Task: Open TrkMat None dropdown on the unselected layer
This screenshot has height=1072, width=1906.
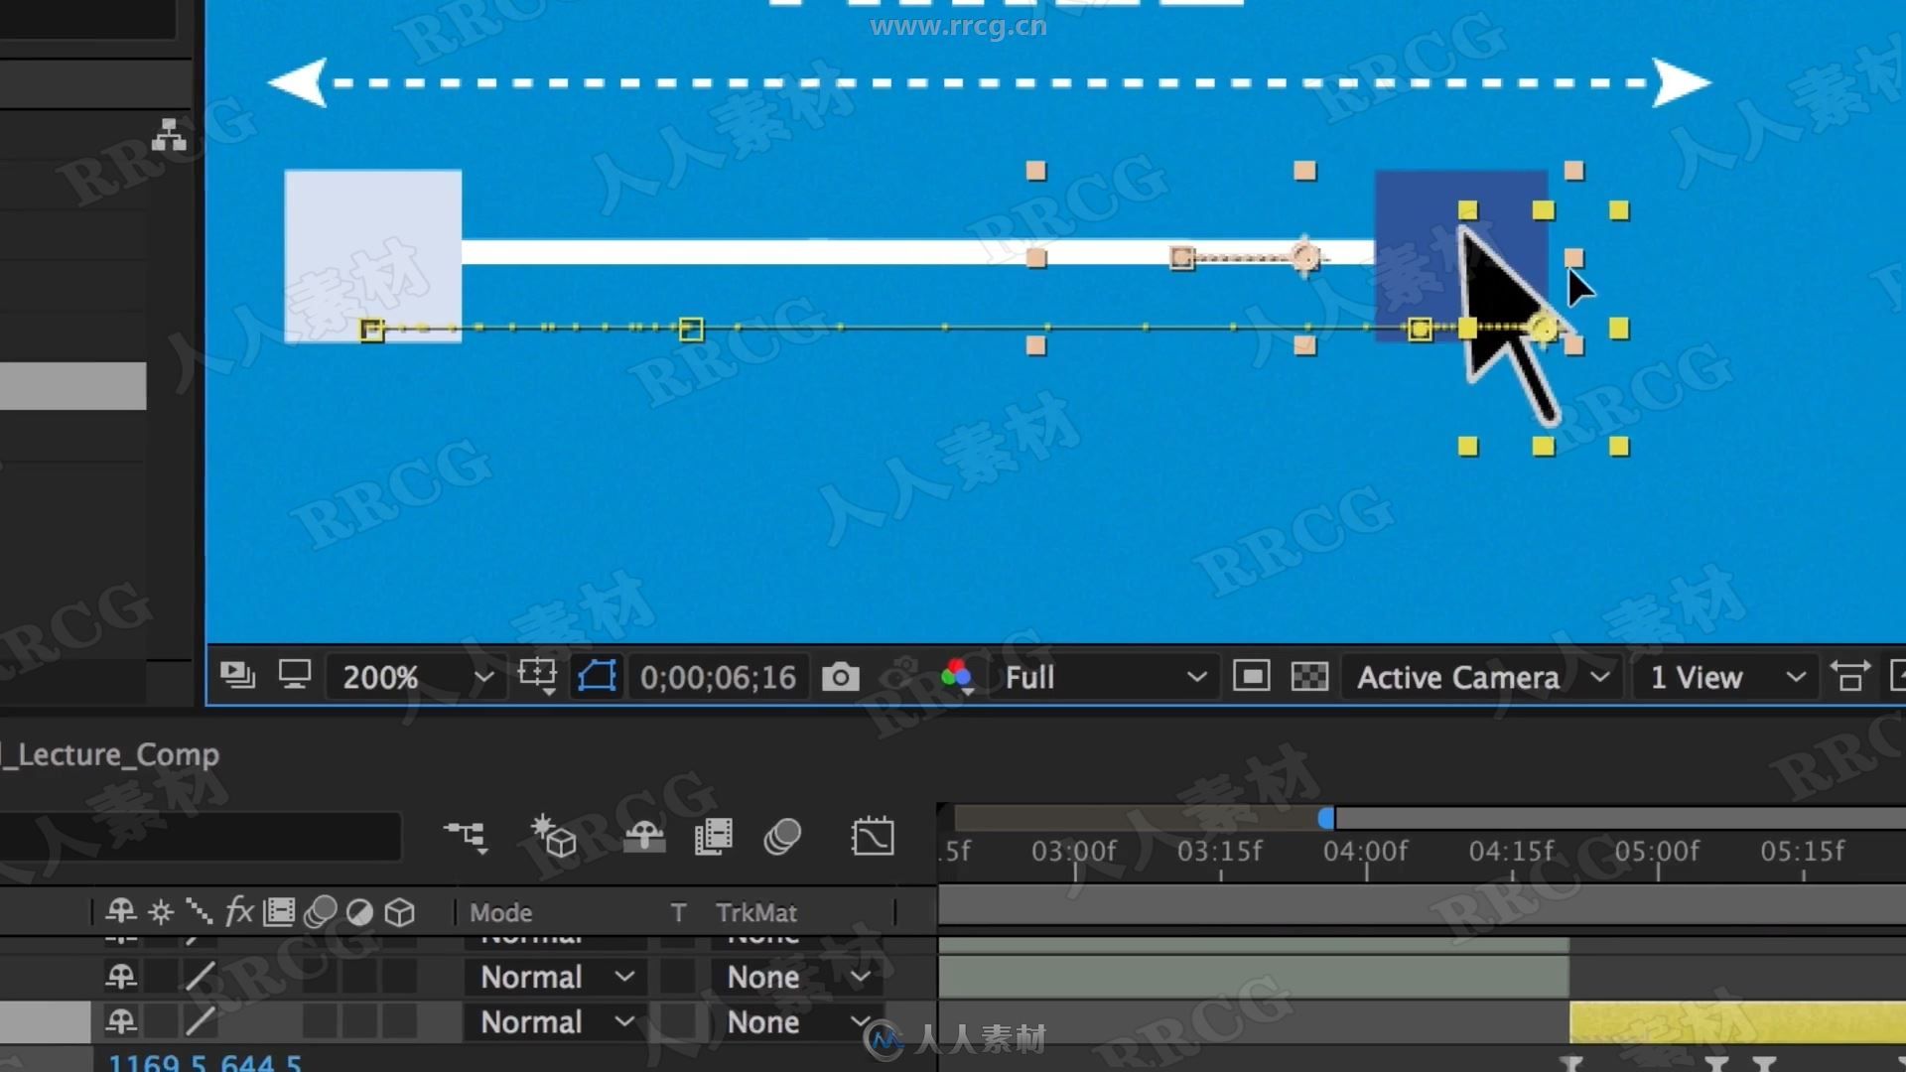Action: pos(797,977)
